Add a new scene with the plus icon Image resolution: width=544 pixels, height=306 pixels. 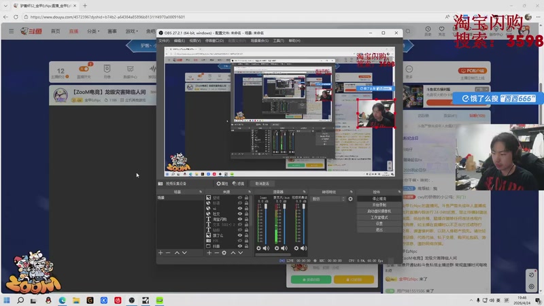point(160,253)
